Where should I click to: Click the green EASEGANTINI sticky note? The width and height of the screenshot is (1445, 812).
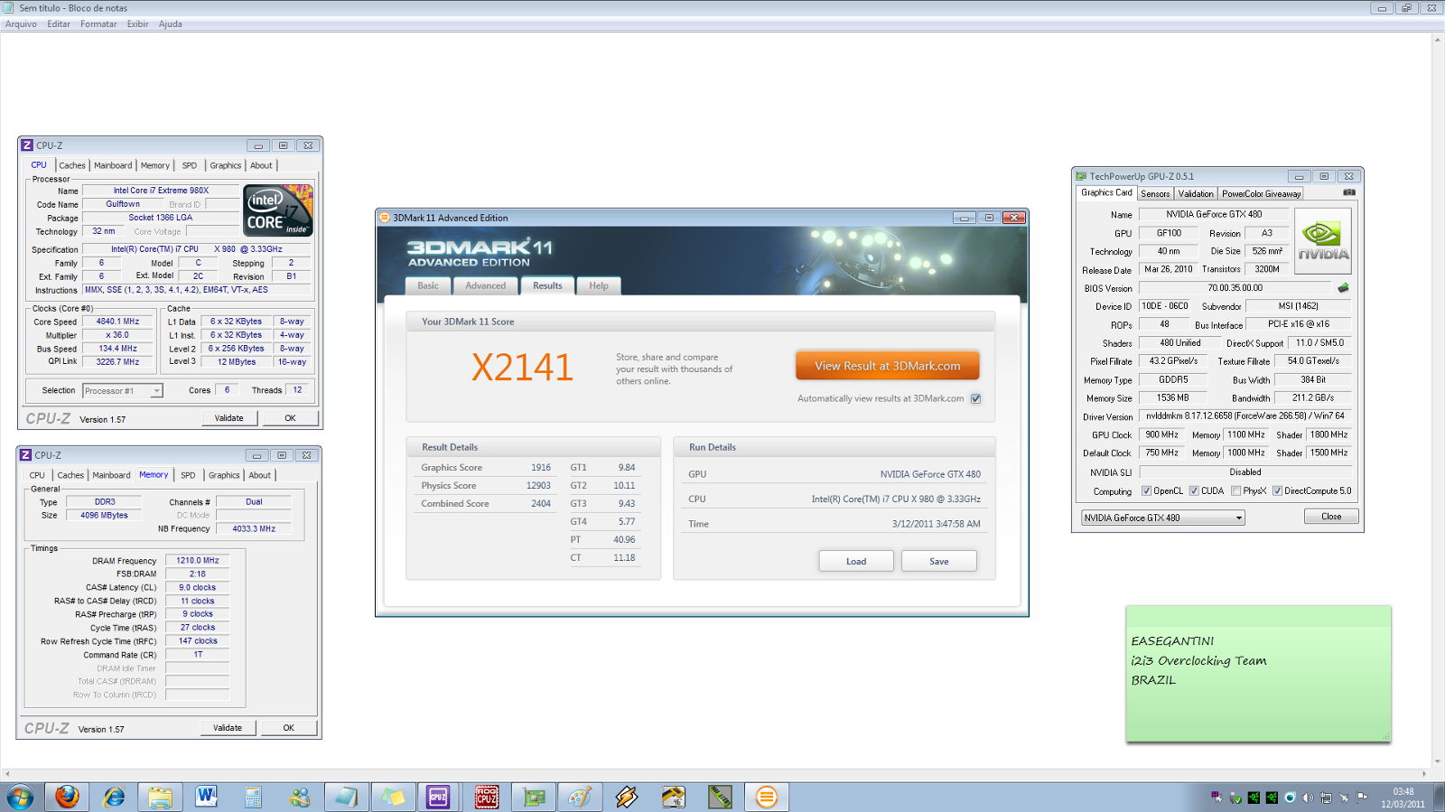pos(1258,675)
